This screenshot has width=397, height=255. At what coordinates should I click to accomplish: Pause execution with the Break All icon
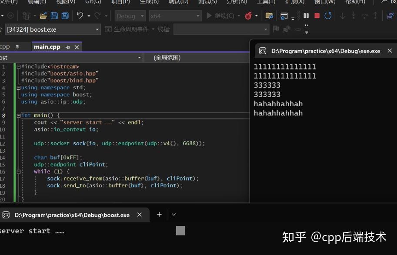point(306,16)
